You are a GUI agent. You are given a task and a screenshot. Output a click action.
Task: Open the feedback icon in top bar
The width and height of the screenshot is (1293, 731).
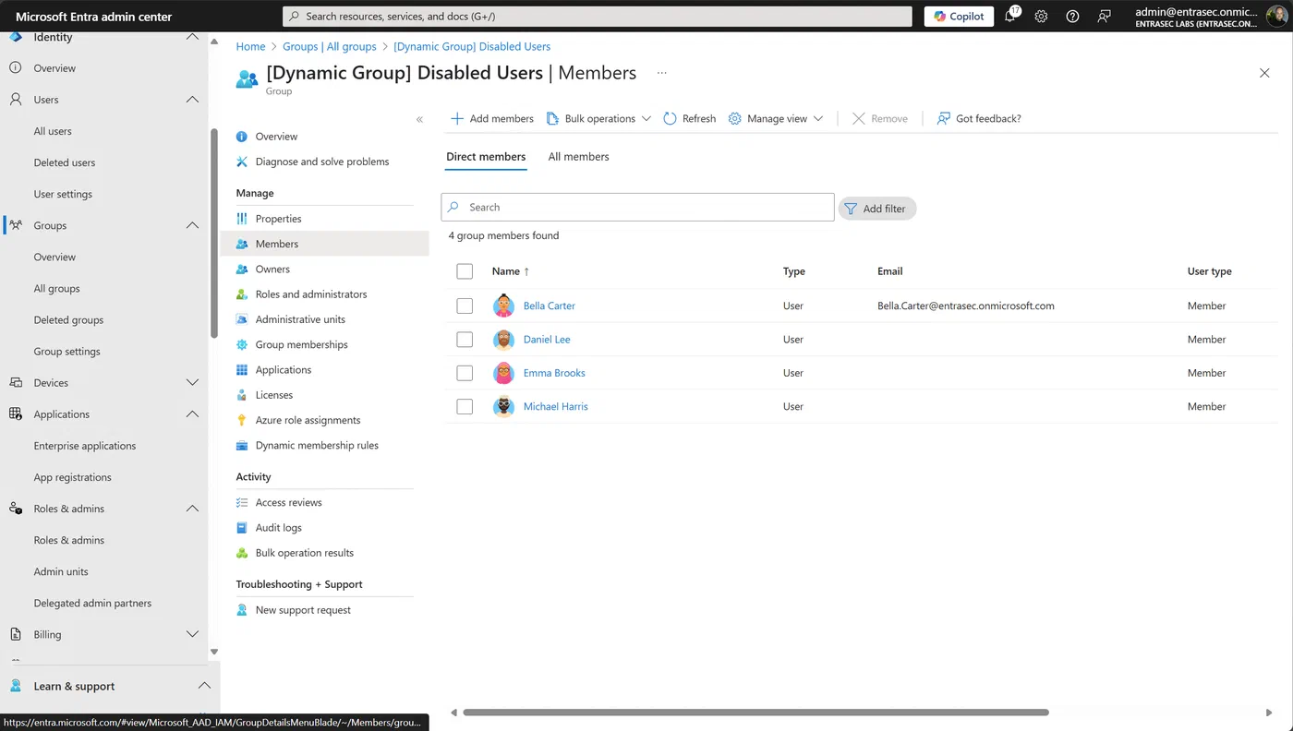1104,17
